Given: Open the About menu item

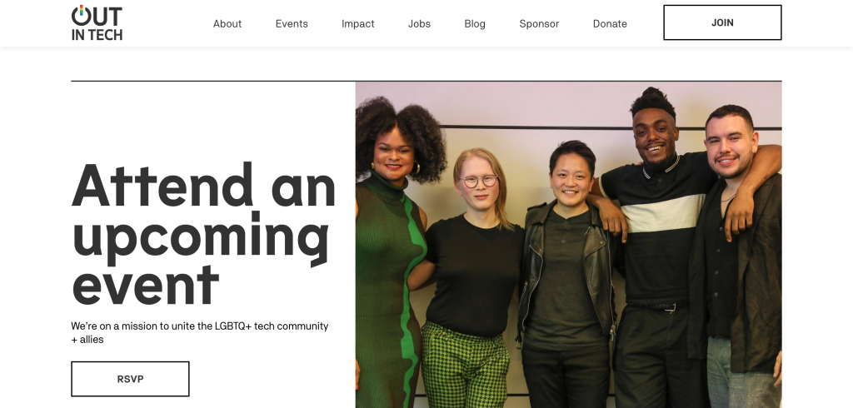Looking at the screenshot, I should (x=227, y=24).
